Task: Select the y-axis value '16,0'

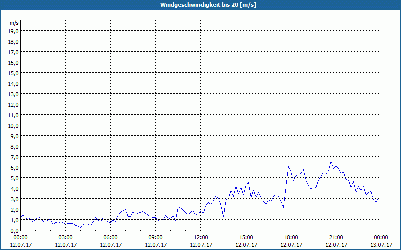Action: [14, 63]
